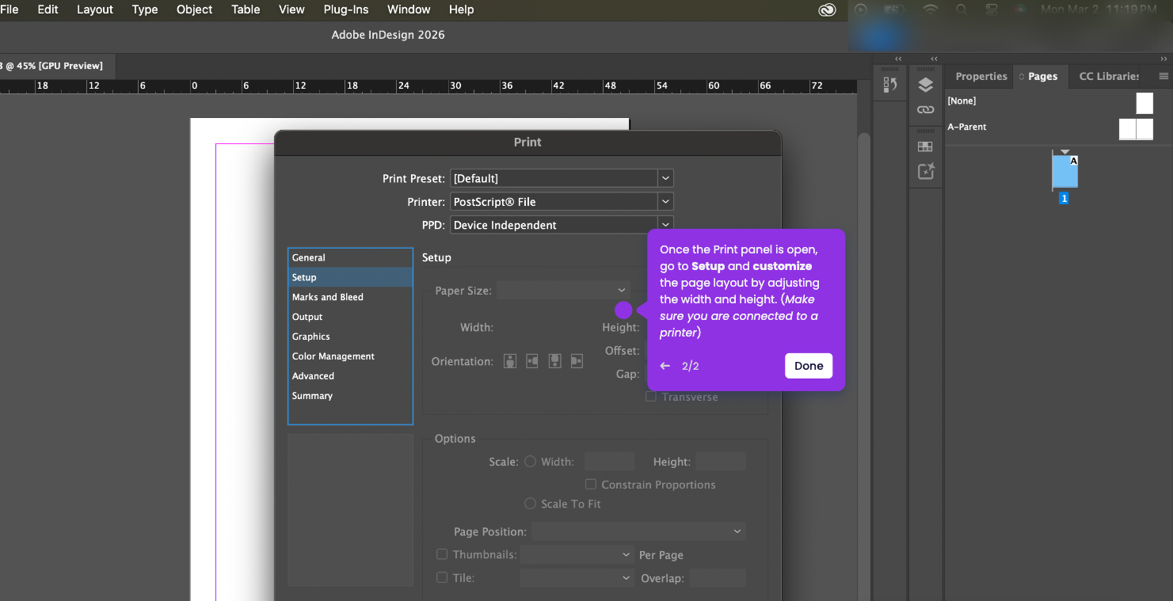Viewport: 1173px width, 601px height.
Task: Enable the Thumbnails checkbox
Action: pos(442,554)
